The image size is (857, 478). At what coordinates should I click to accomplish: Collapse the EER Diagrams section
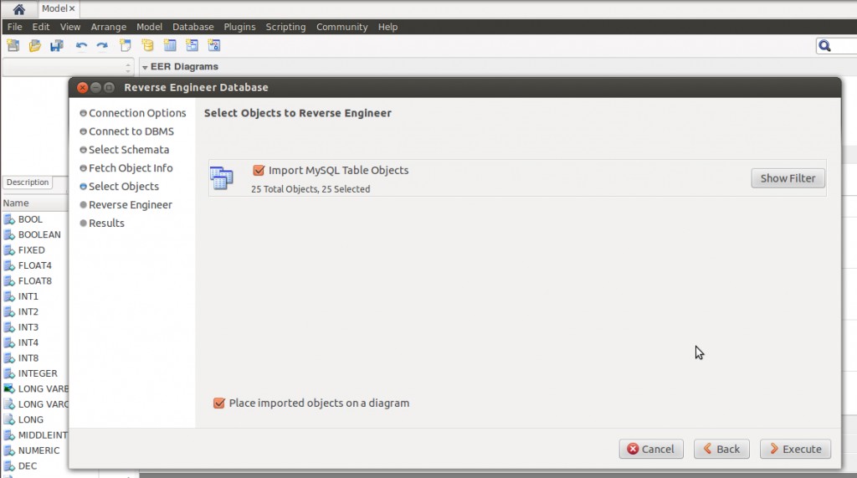click(x=145, y=67)
